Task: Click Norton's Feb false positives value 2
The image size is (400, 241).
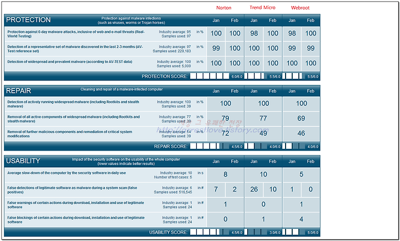Action: pos(234,189)
